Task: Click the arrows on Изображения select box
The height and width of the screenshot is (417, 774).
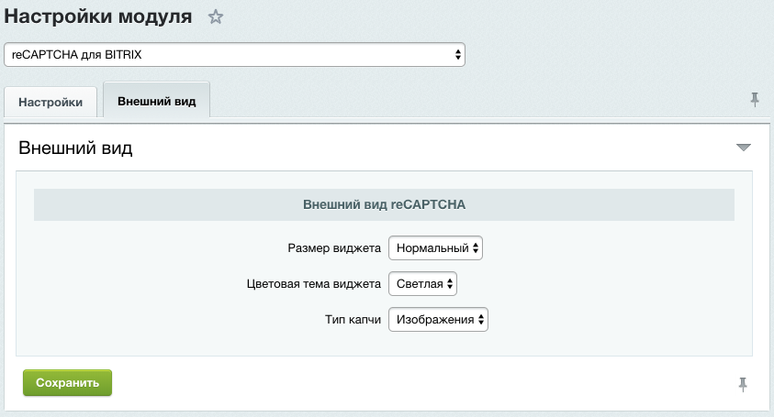Action: pos(480,319)
